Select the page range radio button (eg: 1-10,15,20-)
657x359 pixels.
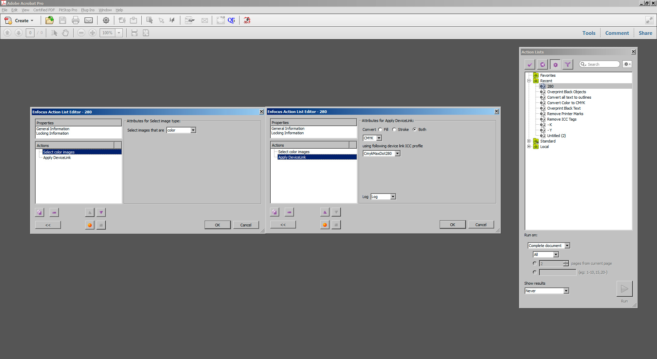tap(534, 272)
